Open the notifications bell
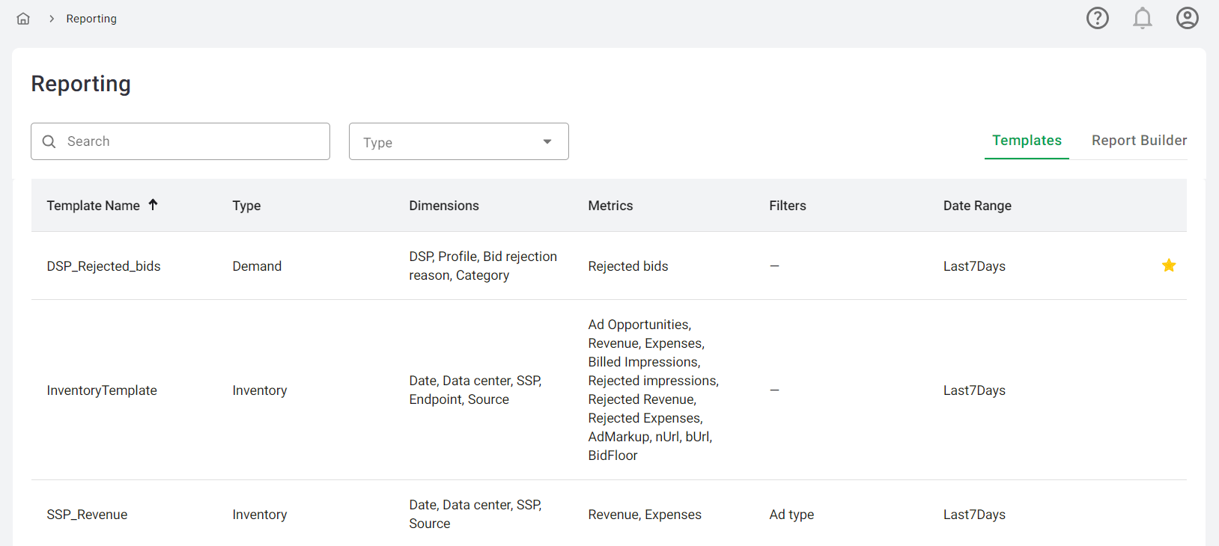The width and height of the screenshot is (1219, 546). point(1142,18)
